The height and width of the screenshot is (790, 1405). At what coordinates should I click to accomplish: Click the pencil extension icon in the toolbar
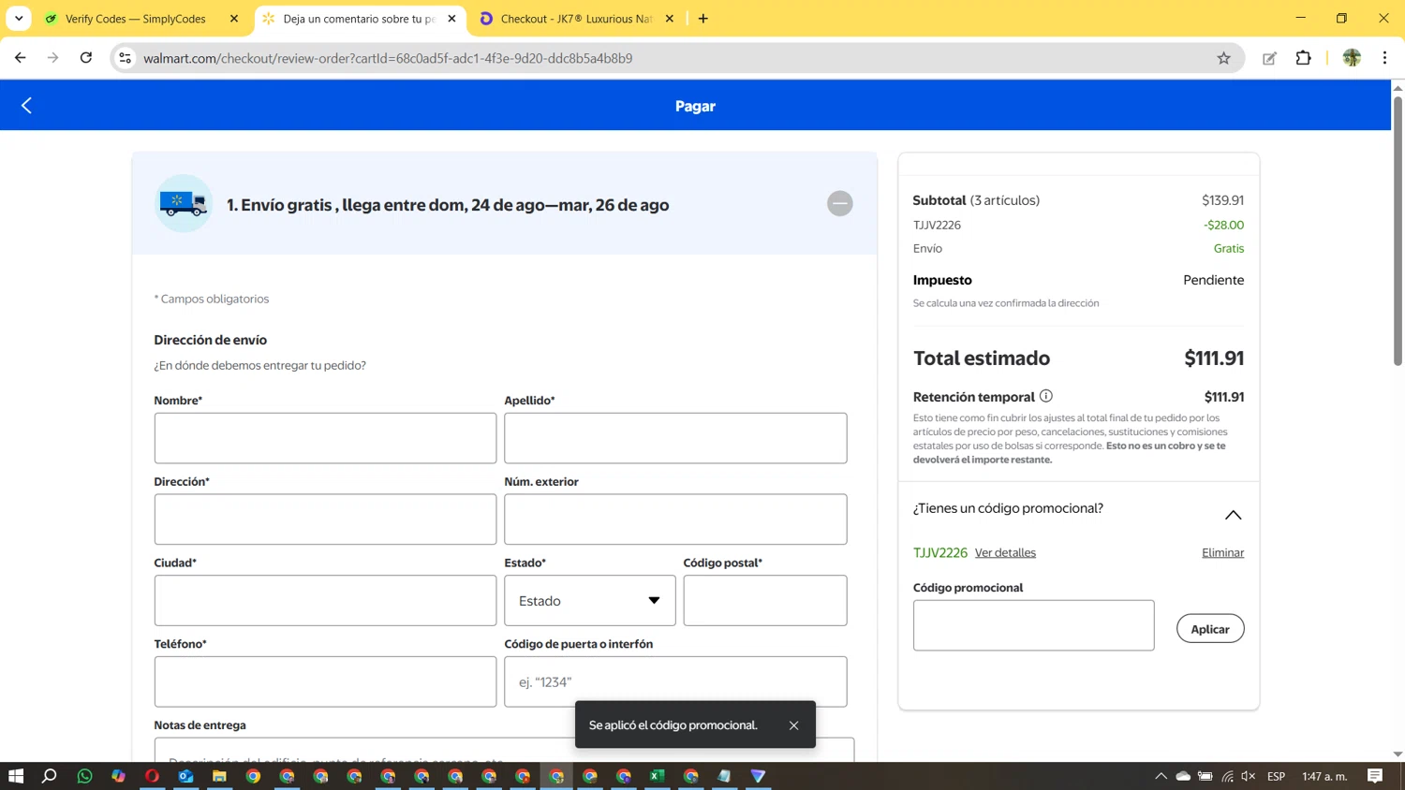tap(1269, 58)
